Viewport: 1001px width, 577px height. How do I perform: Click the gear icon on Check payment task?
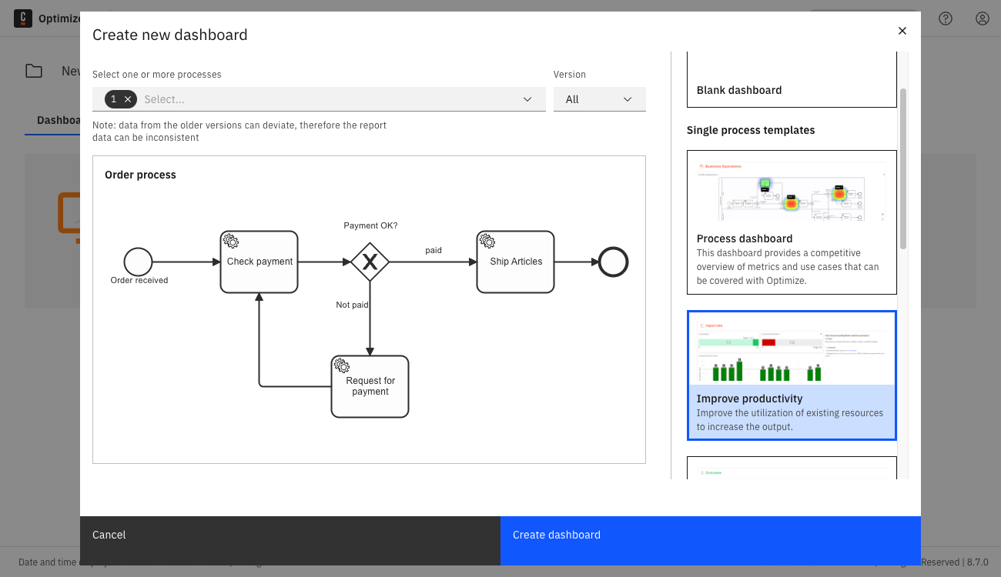point(231,241)
